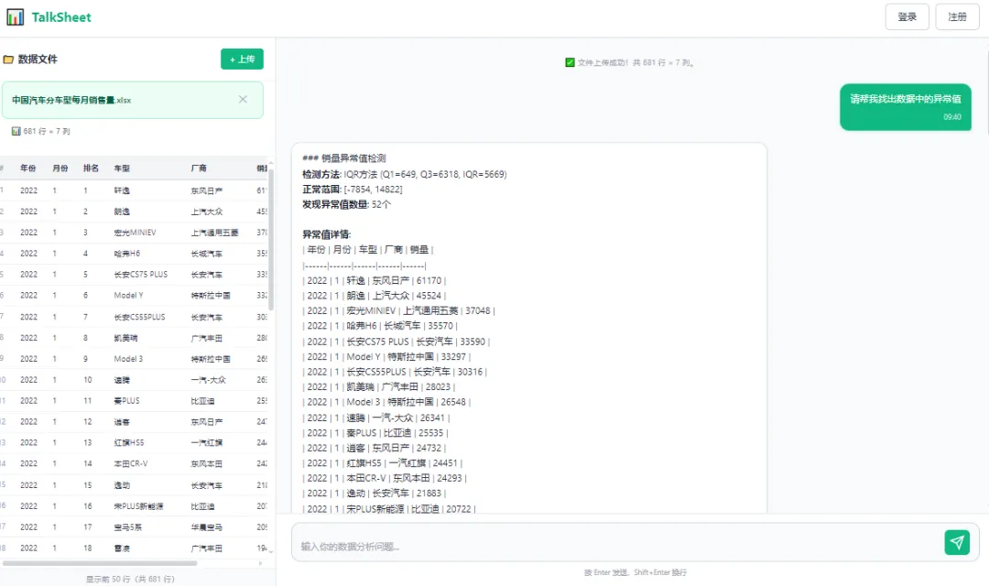The height and width of the screenshot is (586, 989).
Task: Click the reply row with 销量 61170
Action: point(374,281)
